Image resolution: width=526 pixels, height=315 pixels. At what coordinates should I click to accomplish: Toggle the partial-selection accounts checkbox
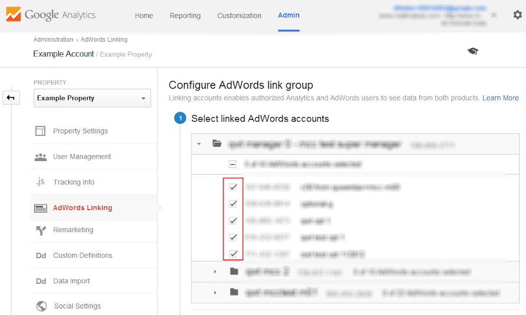click(x=233, y=165)
